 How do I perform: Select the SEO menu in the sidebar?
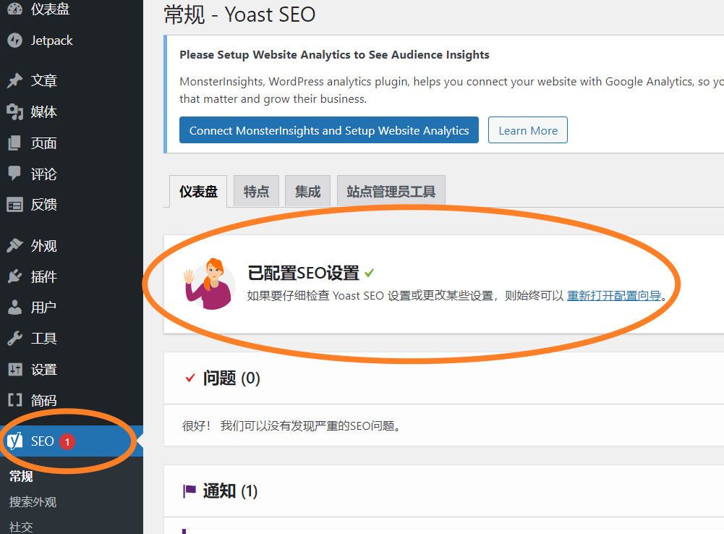point(72,441)
